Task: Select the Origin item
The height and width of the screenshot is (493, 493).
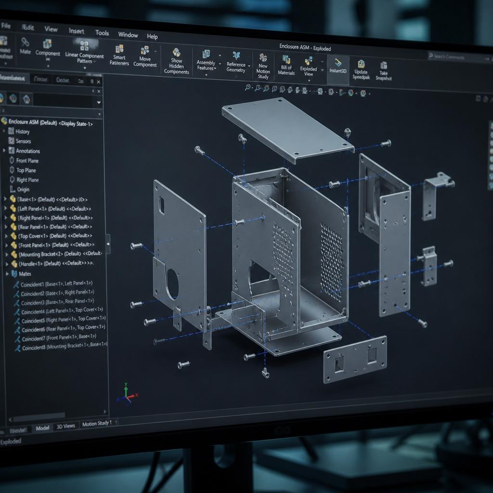Action: click(19, 189)
